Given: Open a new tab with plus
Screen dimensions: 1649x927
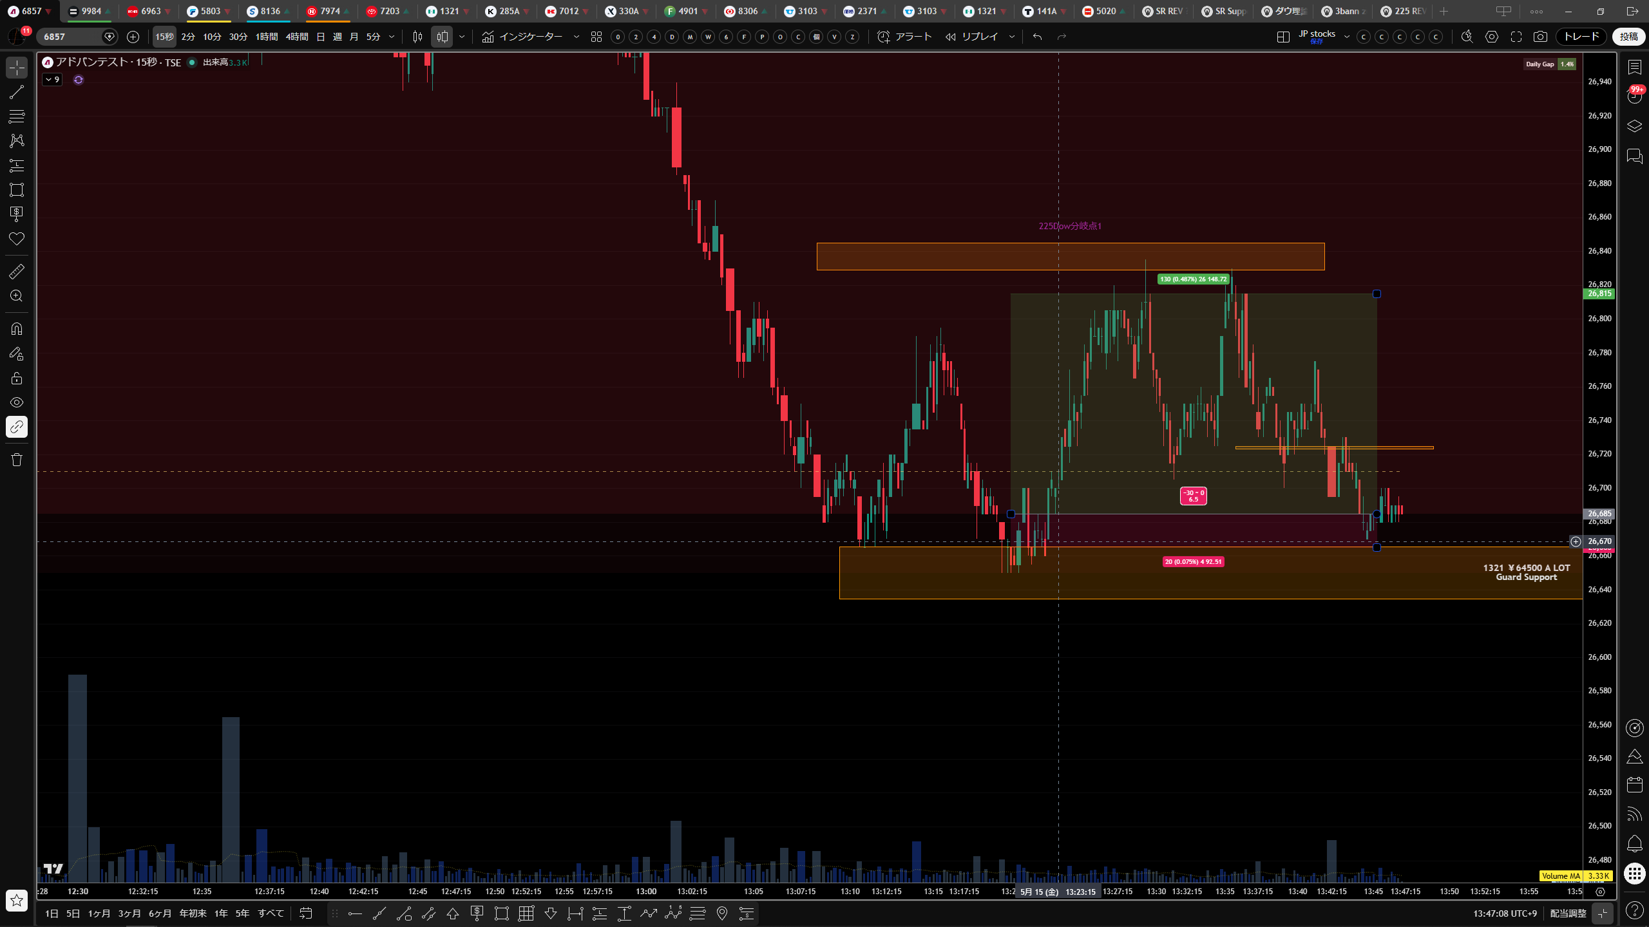Looking at the screenshot, I should (1444, 12).
